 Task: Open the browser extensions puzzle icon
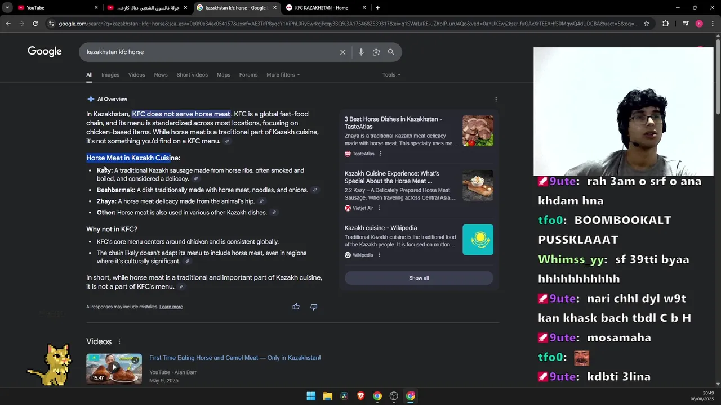[x=666, y=24]
